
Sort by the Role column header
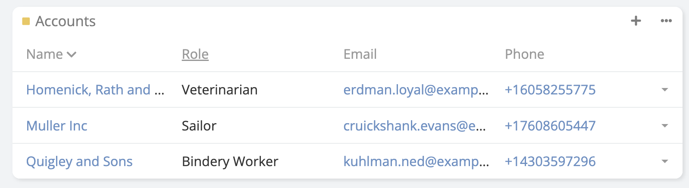[195, 55]
